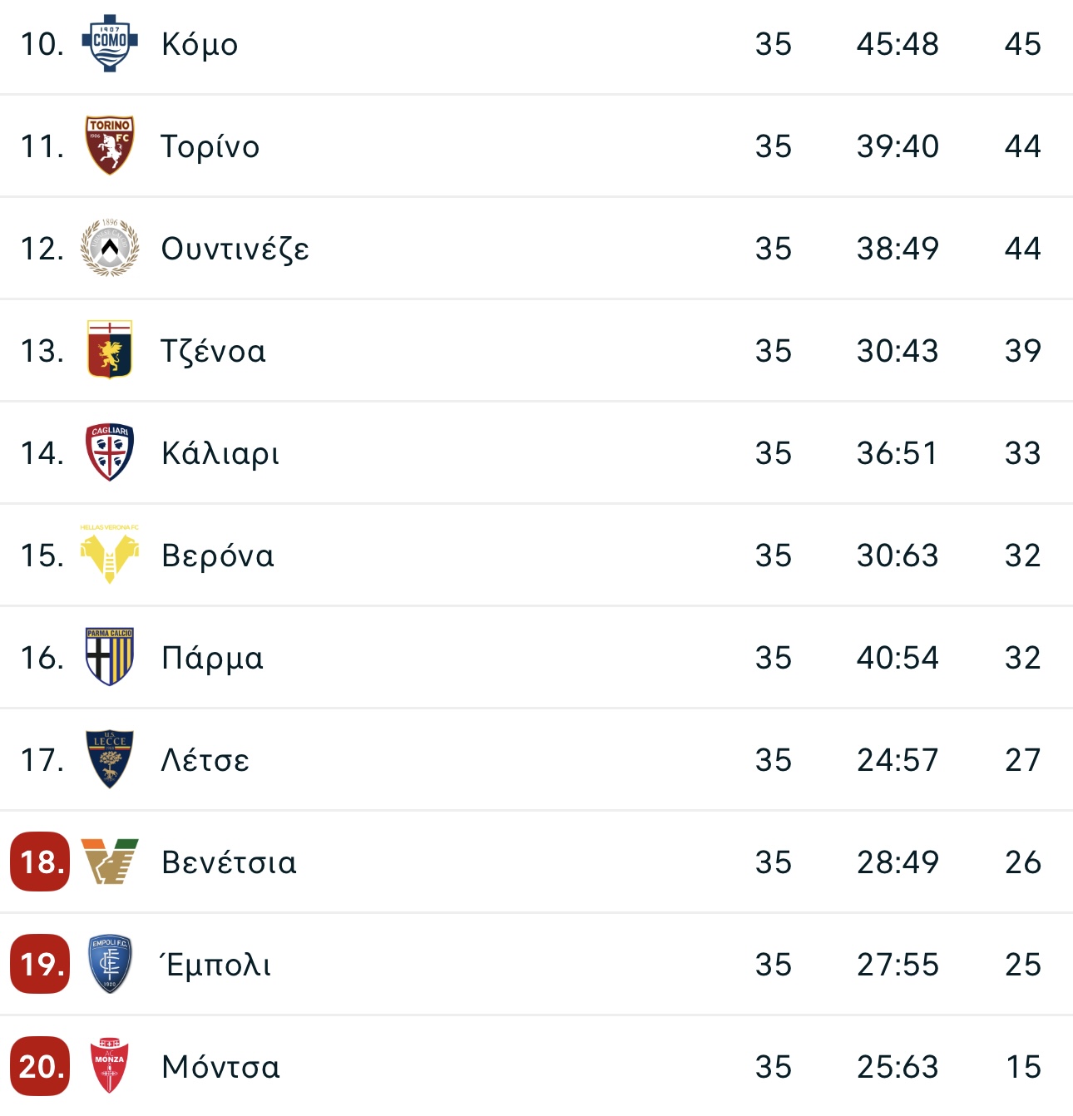Open the Empoli FC crest
The width and height of the screenshot is (1073, 1116).
[x=110, y=964]
